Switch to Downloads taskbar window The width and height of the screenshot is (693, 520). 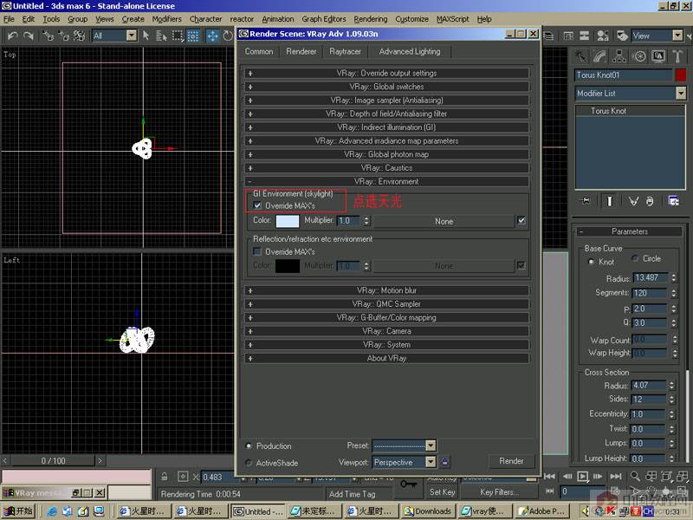427,511
